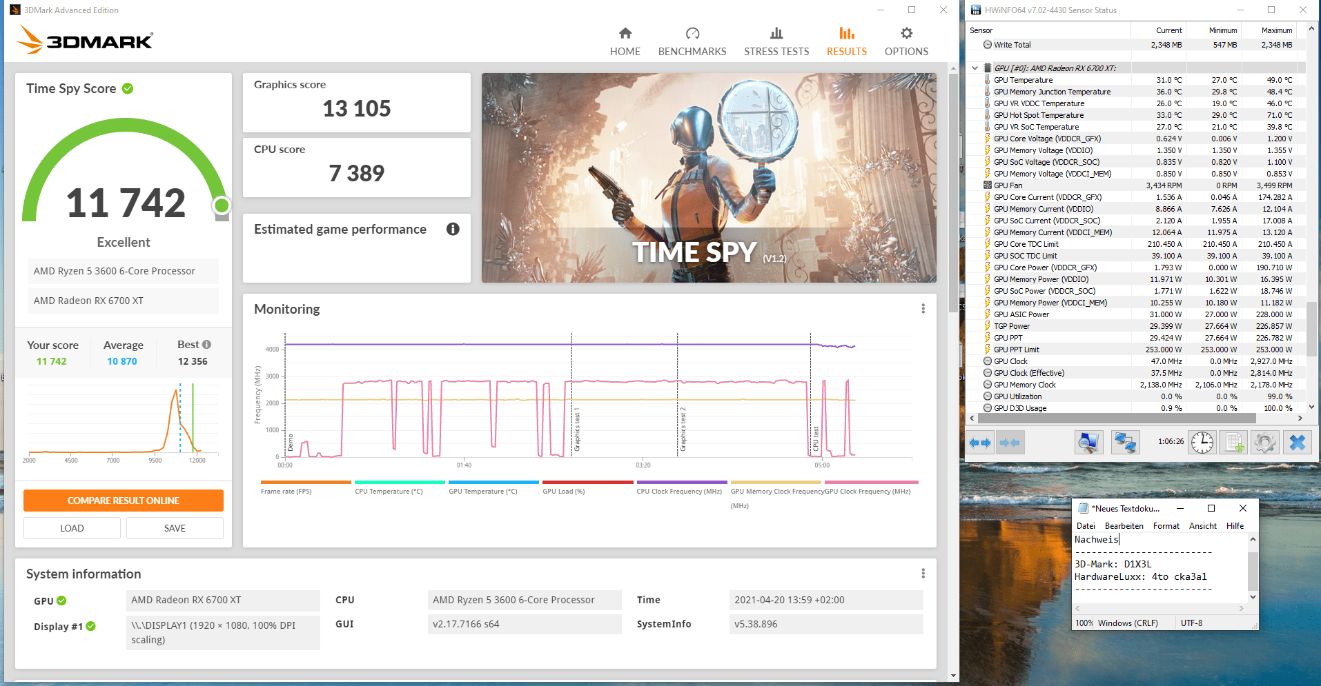This screenshot has height=686, width=1321.
Task: Click the Notepad vertical scrollbar down arrow
Action: point(1253,597)
